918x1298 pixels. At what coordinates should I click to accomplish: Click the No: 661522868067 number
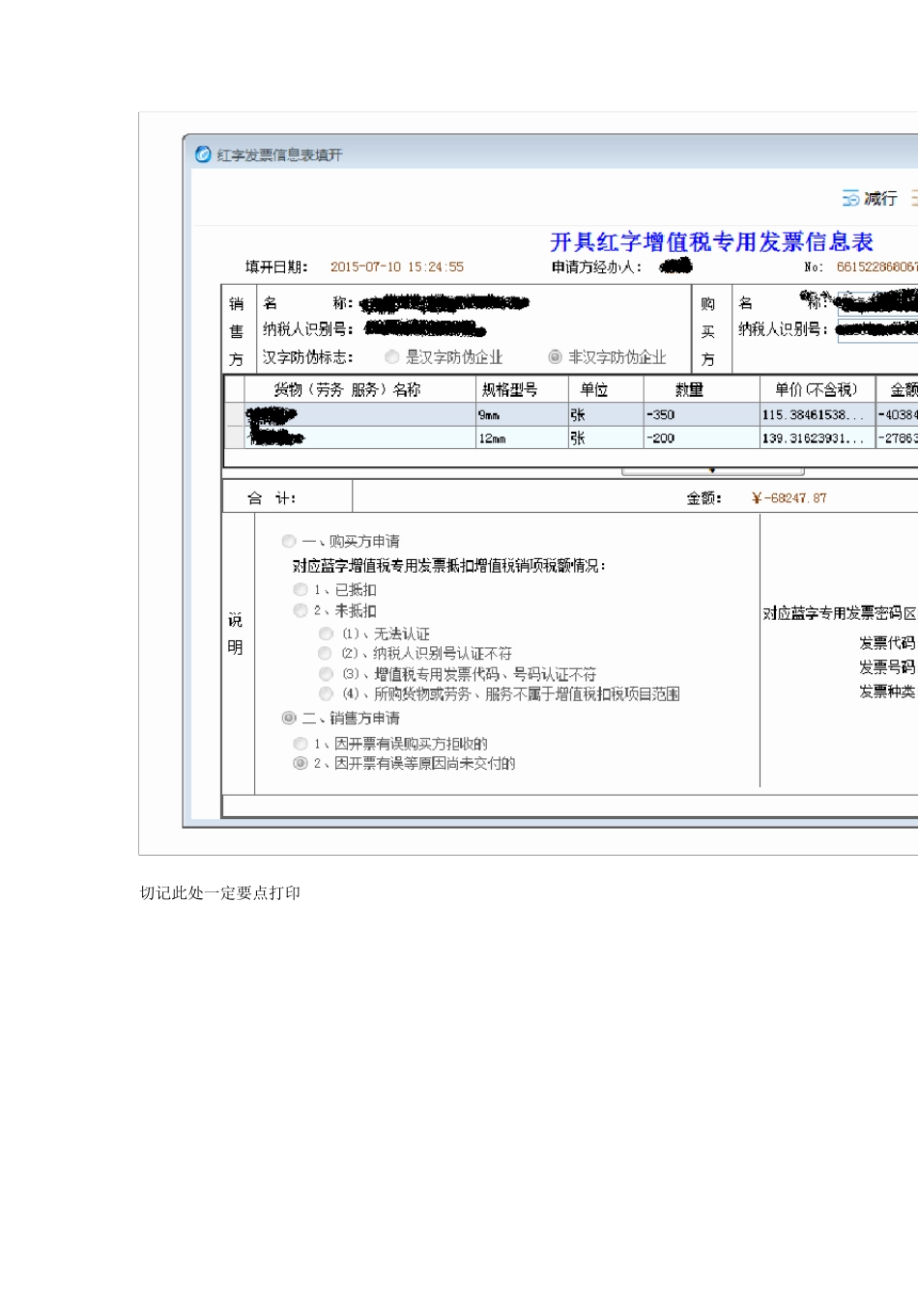click(x=876, y=267)
